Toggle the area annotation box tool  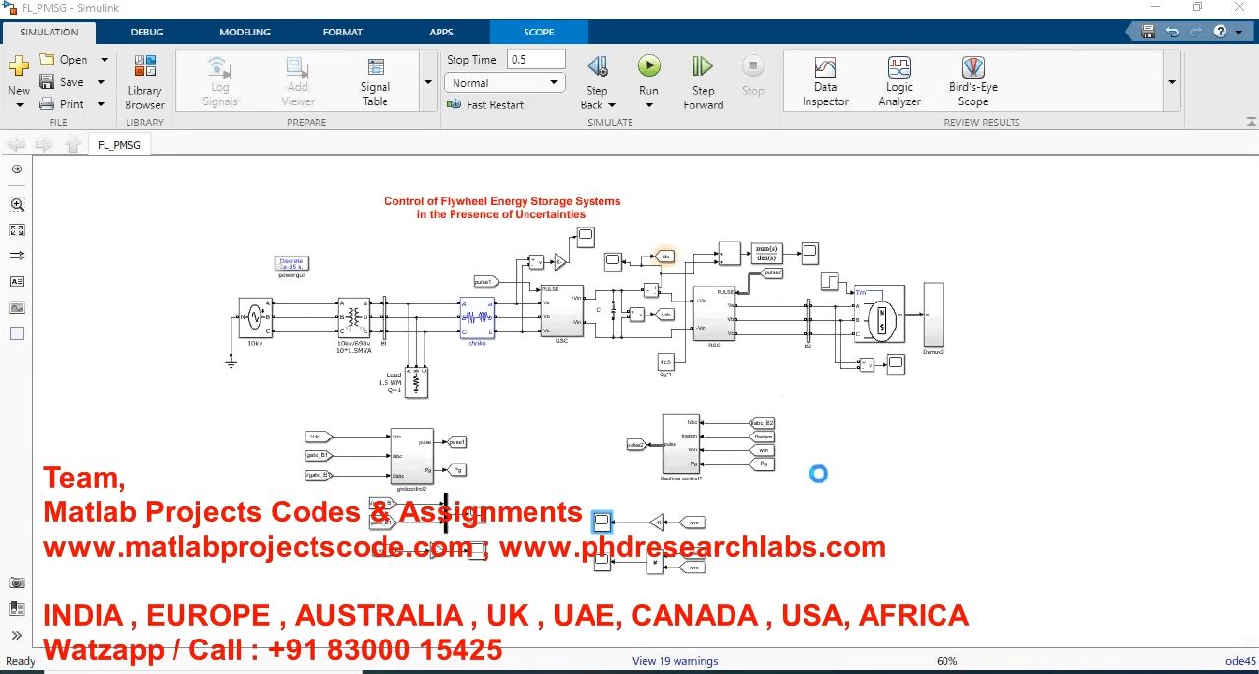tap(17, 334)
